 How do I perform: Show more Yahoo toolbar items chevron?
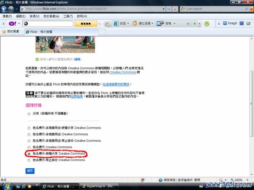[188, 24]
